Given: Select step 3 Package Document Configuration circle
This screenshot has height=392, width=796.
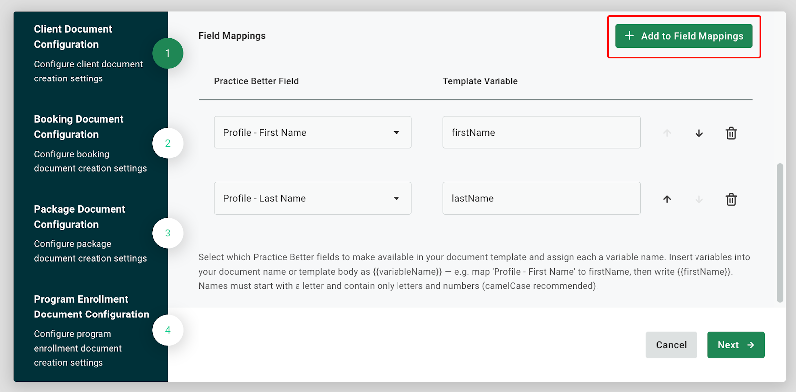Looking at the screenshot, I should 168,233.
